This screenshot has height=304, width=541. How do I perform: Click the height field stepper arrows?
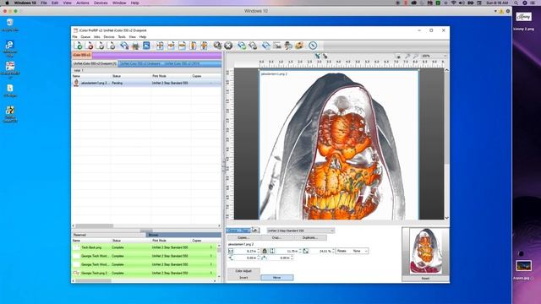[x=300, y=251]
